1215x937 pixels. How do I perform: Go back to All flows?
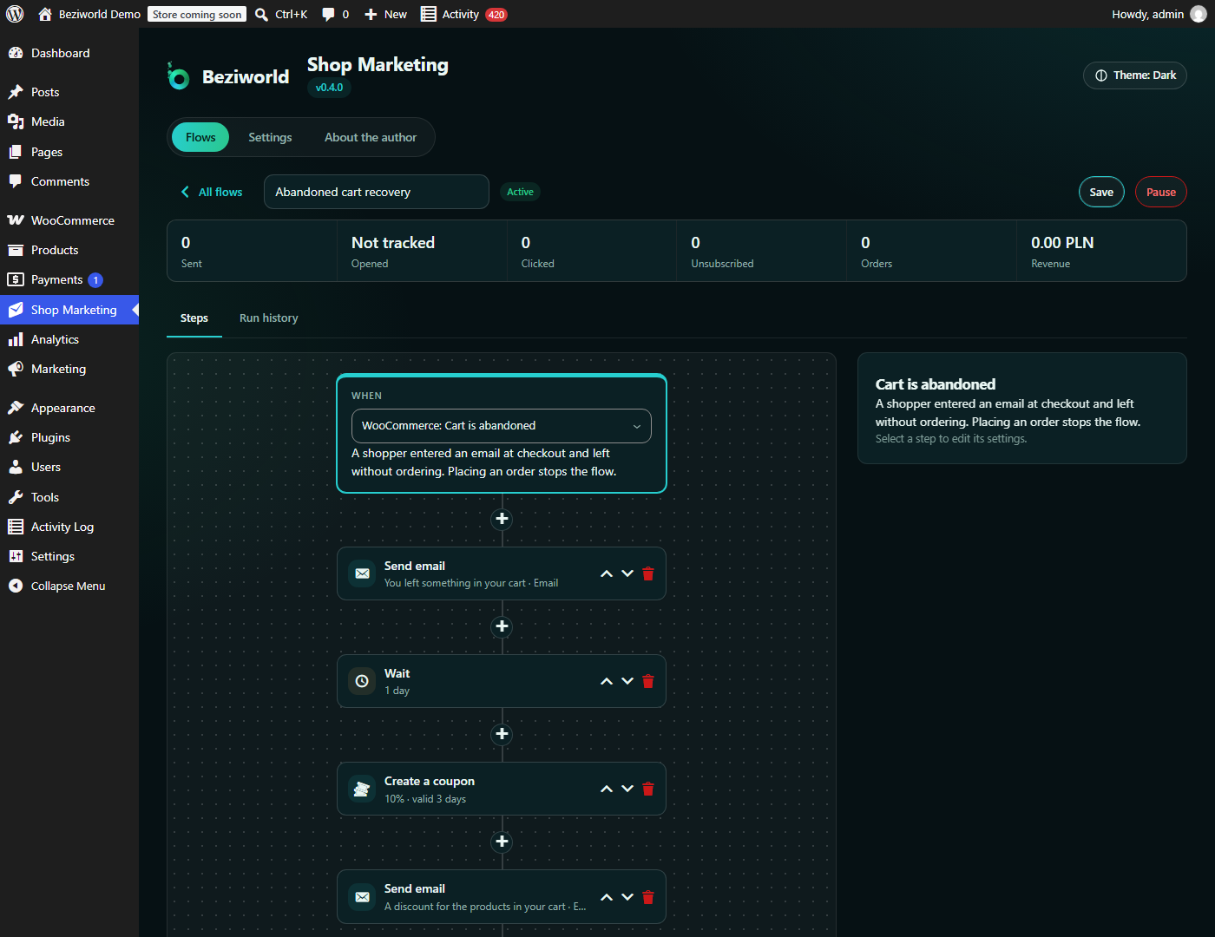(212, 192)
